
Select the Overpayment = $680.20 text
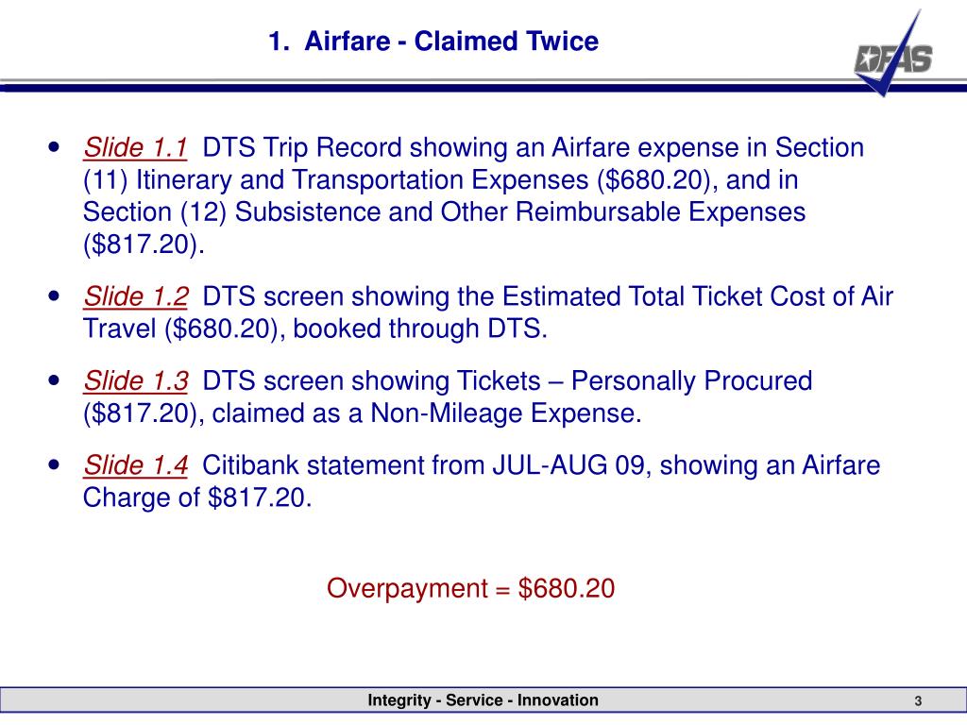pos(470,588)
